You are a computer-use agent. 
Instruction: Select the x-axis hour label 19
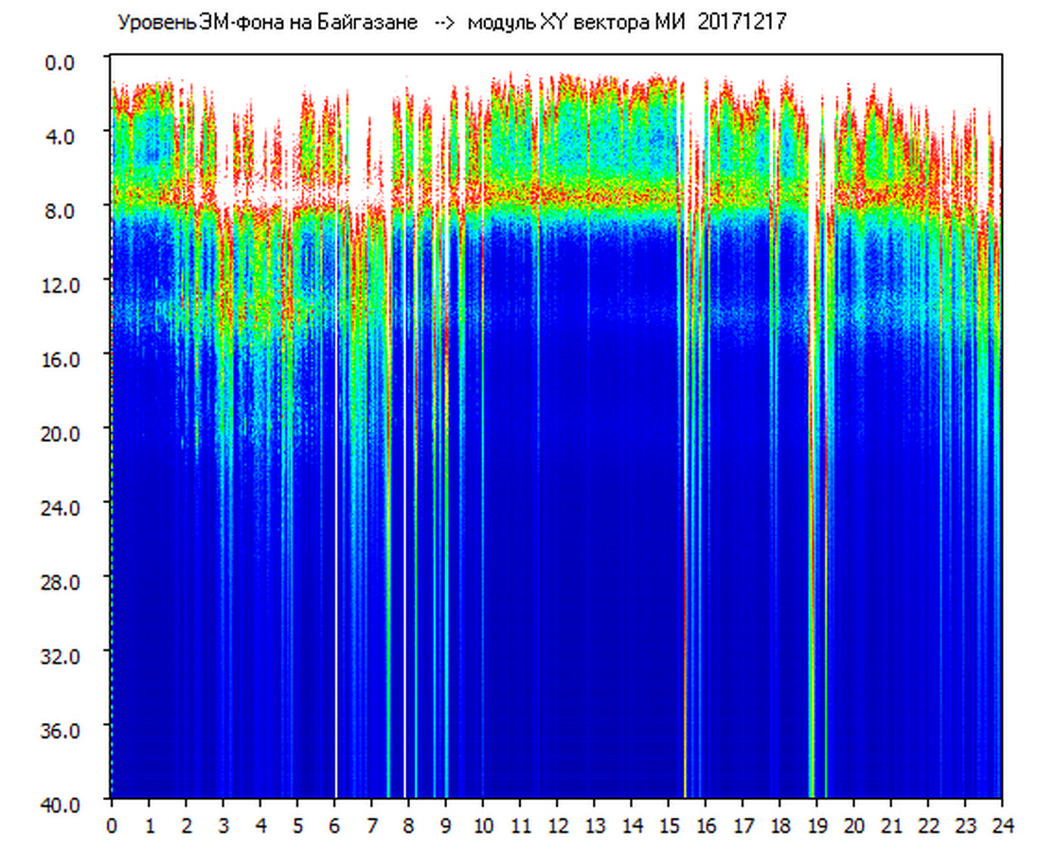[x=816, y=826]
